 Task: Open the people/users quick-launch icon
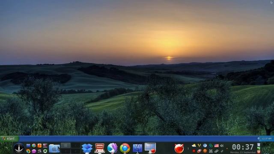(x=39, y=151)
